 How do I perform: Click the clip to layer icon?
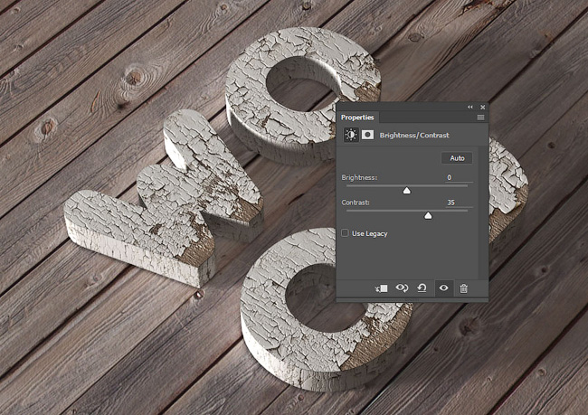(382, 288)
